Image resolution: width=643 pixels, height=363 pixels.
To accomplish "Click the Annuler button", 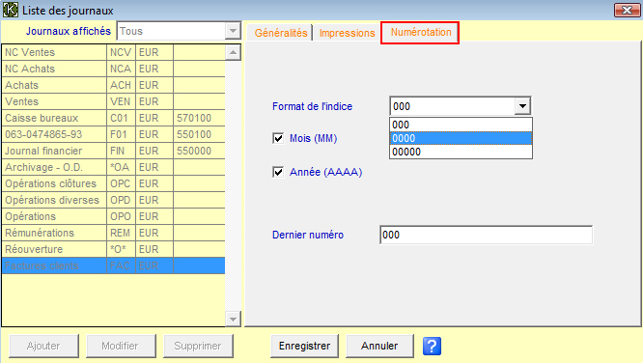I will click(379, 346).
